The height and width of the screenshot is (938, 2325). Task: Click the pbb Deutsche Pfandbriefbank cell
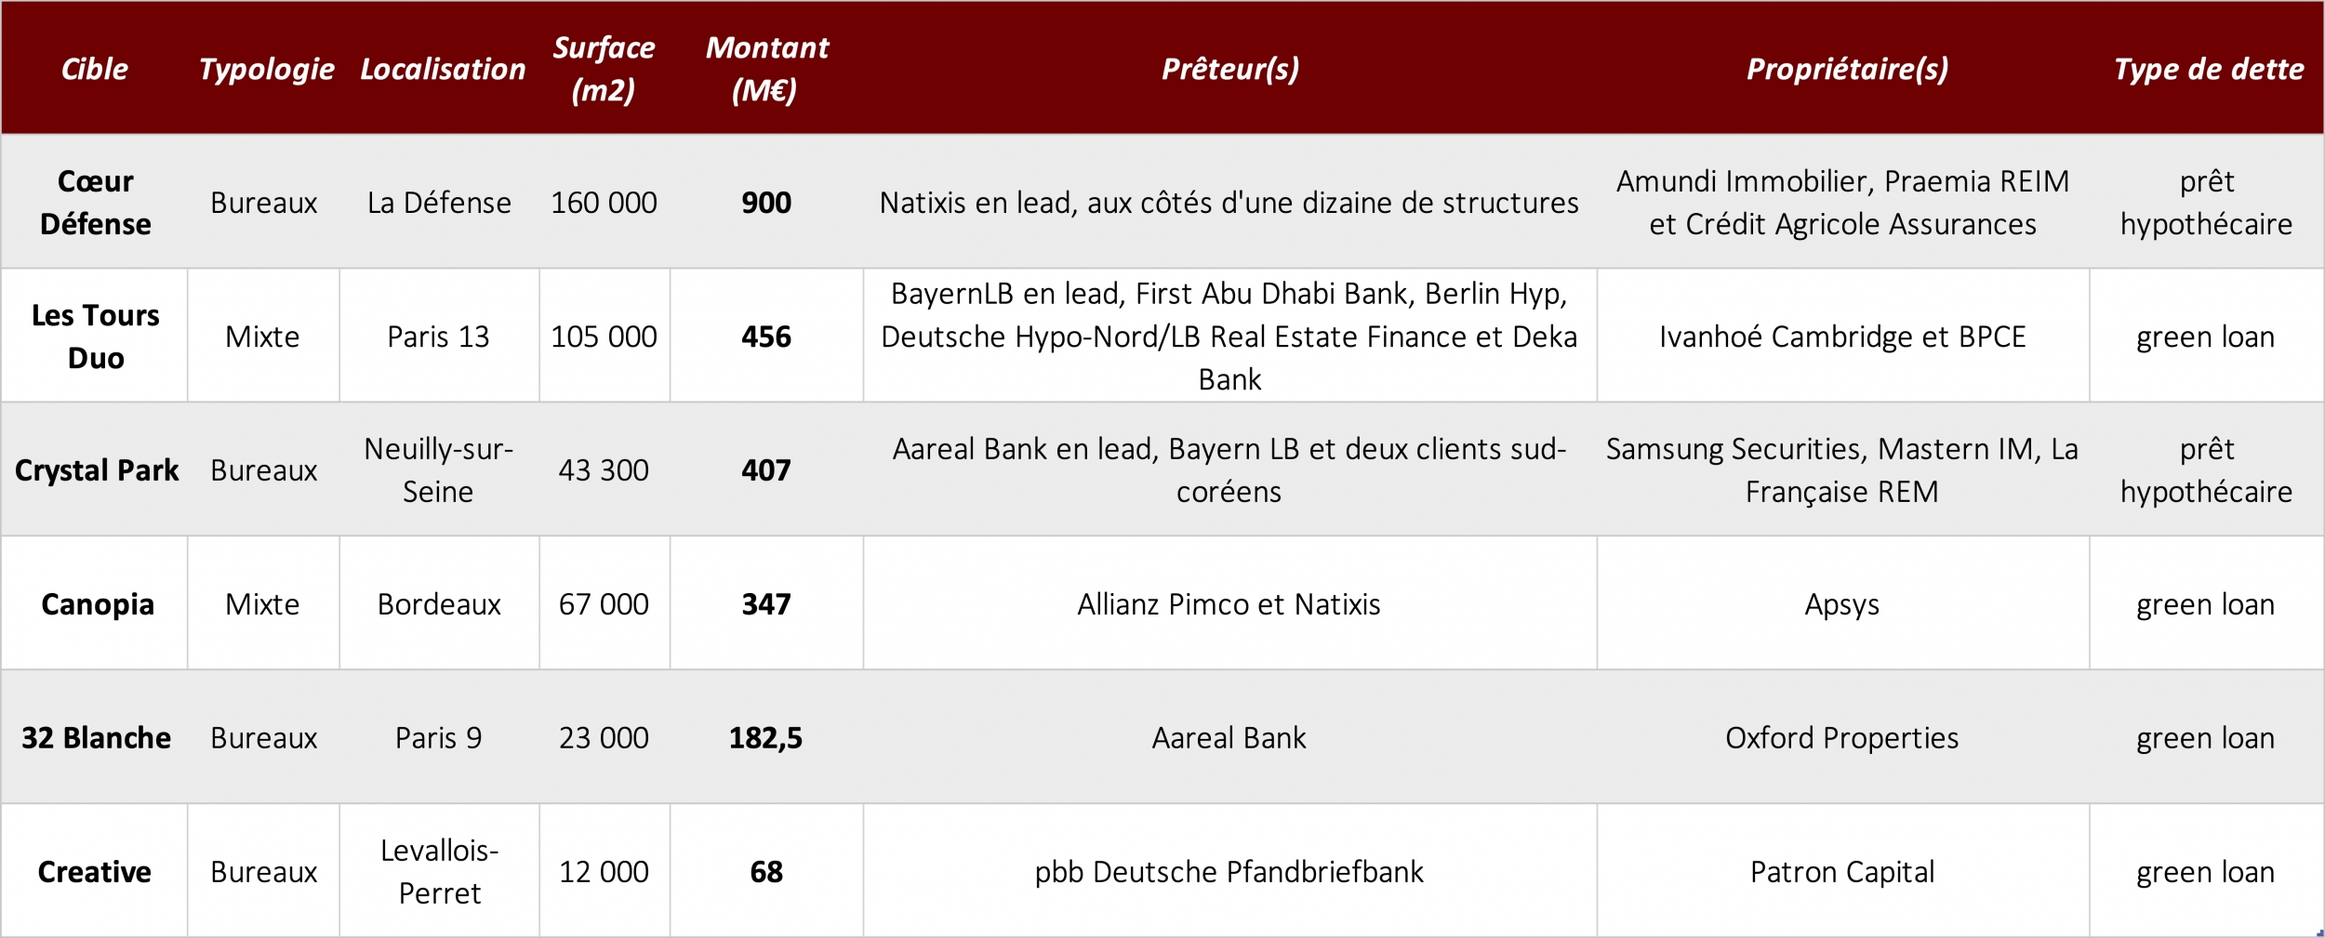[1229, 871]
